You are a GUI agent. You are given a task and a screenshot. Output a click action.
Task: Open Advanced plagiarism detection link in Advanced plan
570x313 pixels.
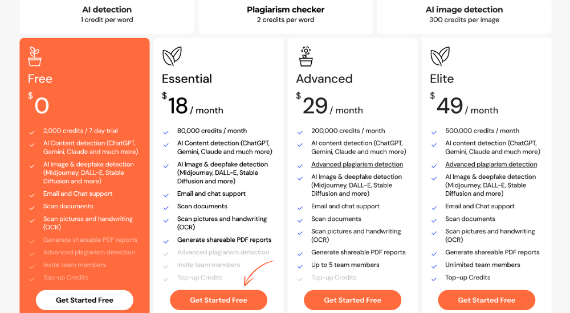coord(357,164)
